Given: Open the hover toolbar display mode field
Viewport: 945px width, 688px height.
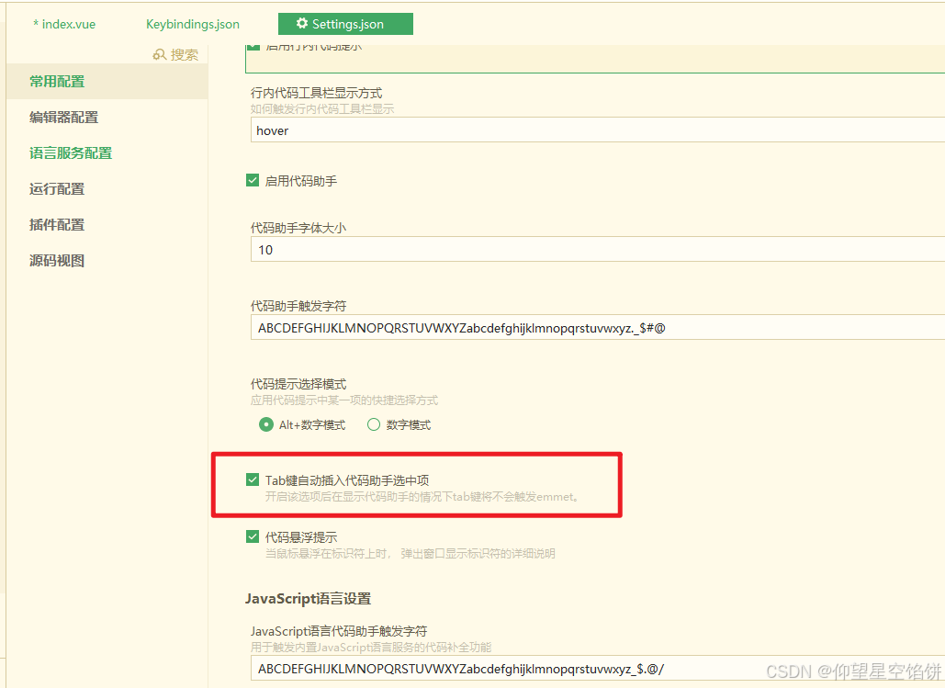Looking at the screenshot, I should coord(597,130).
